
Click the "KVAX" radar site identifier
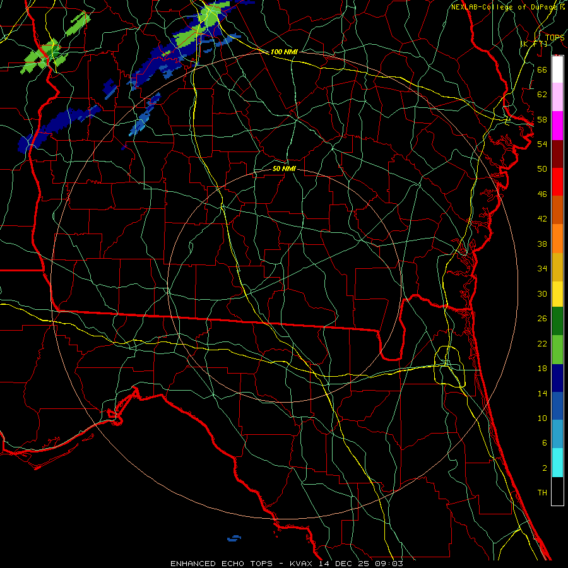point(302,564)
